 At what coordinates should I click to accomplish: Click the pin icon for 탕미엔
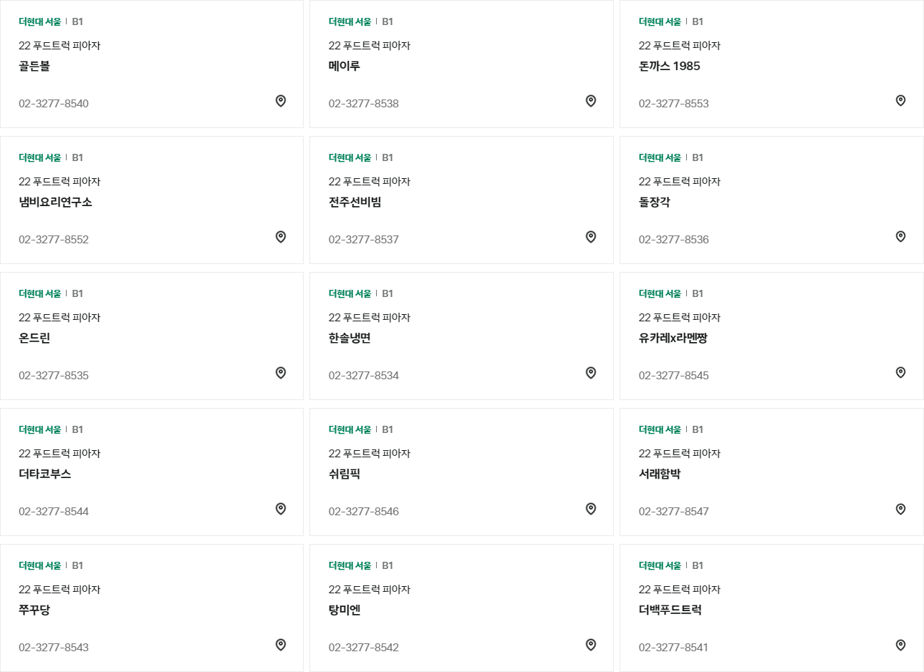(591, 645)
